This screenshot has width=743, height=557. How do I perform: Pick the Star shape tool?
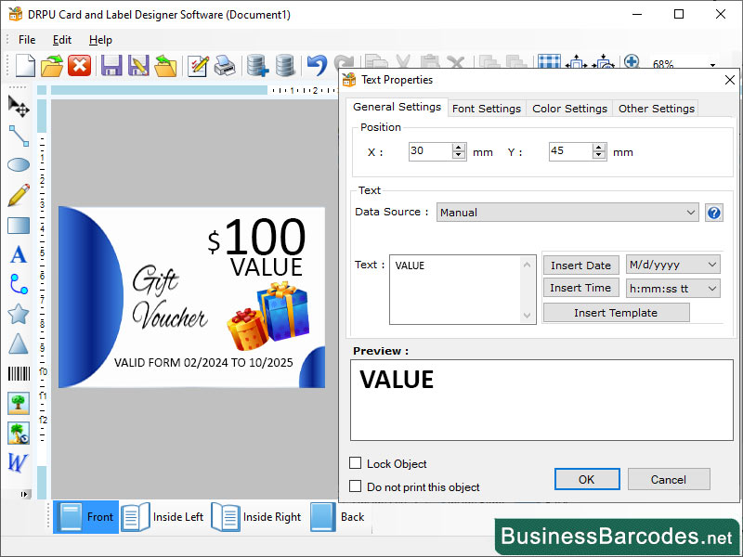(20, 314)
